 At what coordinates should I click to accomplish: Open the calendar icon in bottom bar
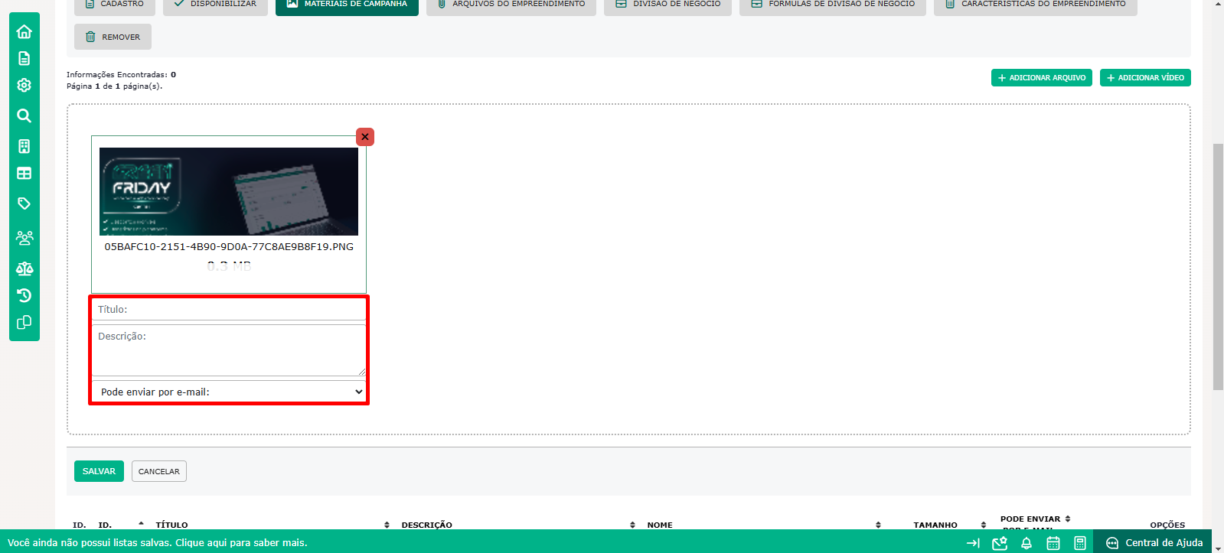click(1053, 543)
